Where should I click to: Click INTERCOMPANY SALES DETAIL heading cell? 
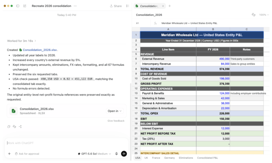(x=168, y=153)
